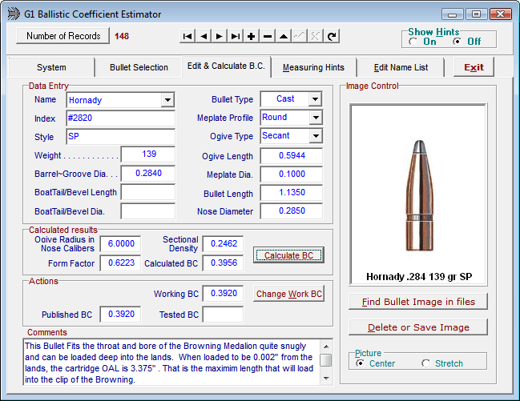Delete current record with minus icon
This screenshot has width=520, height=401.
tap(268, 36)
